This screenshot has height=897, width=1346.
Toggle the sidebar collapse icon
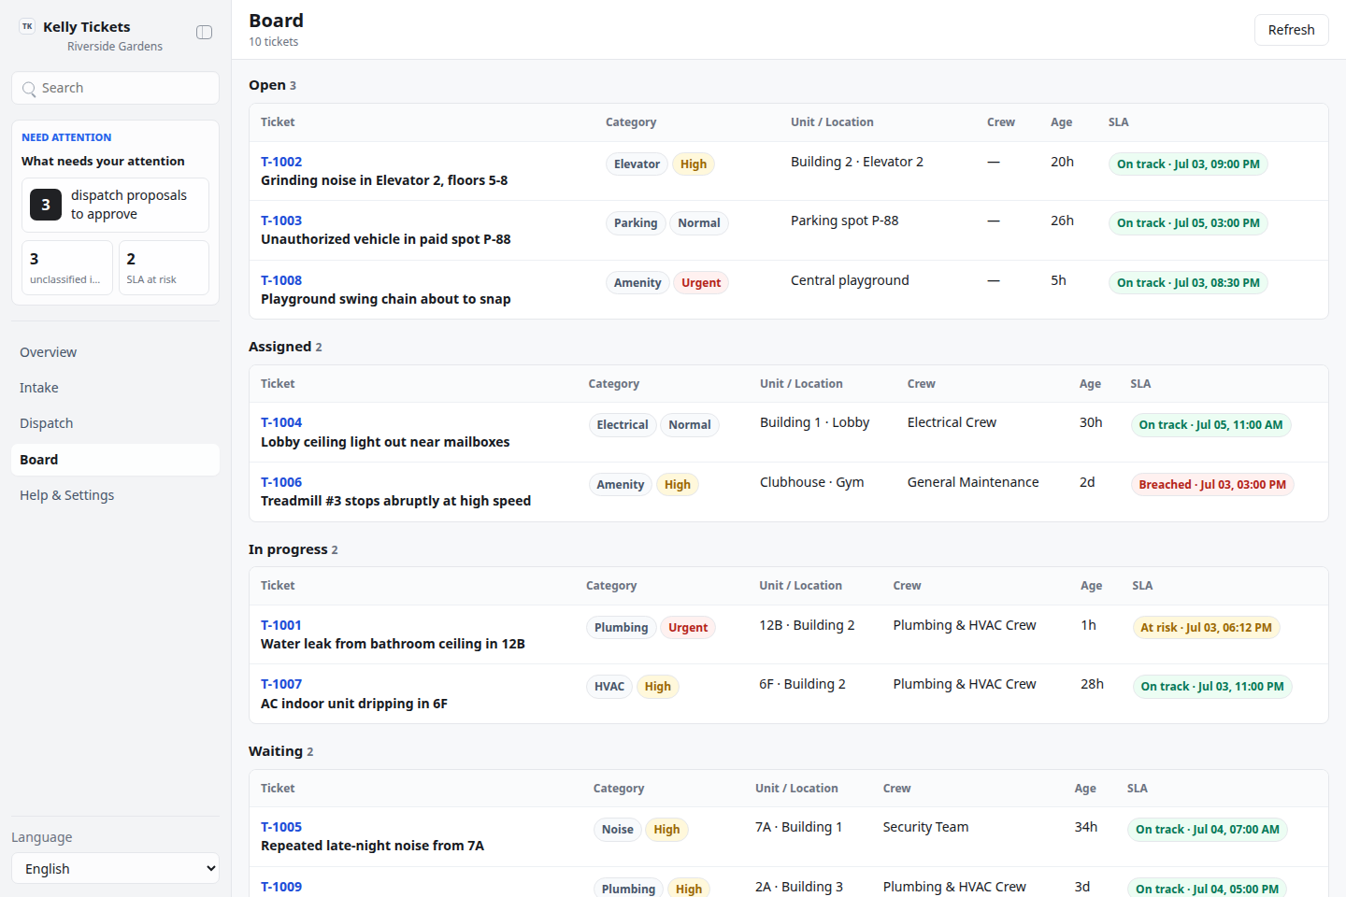pyautogui.click(x=204, y=33)
